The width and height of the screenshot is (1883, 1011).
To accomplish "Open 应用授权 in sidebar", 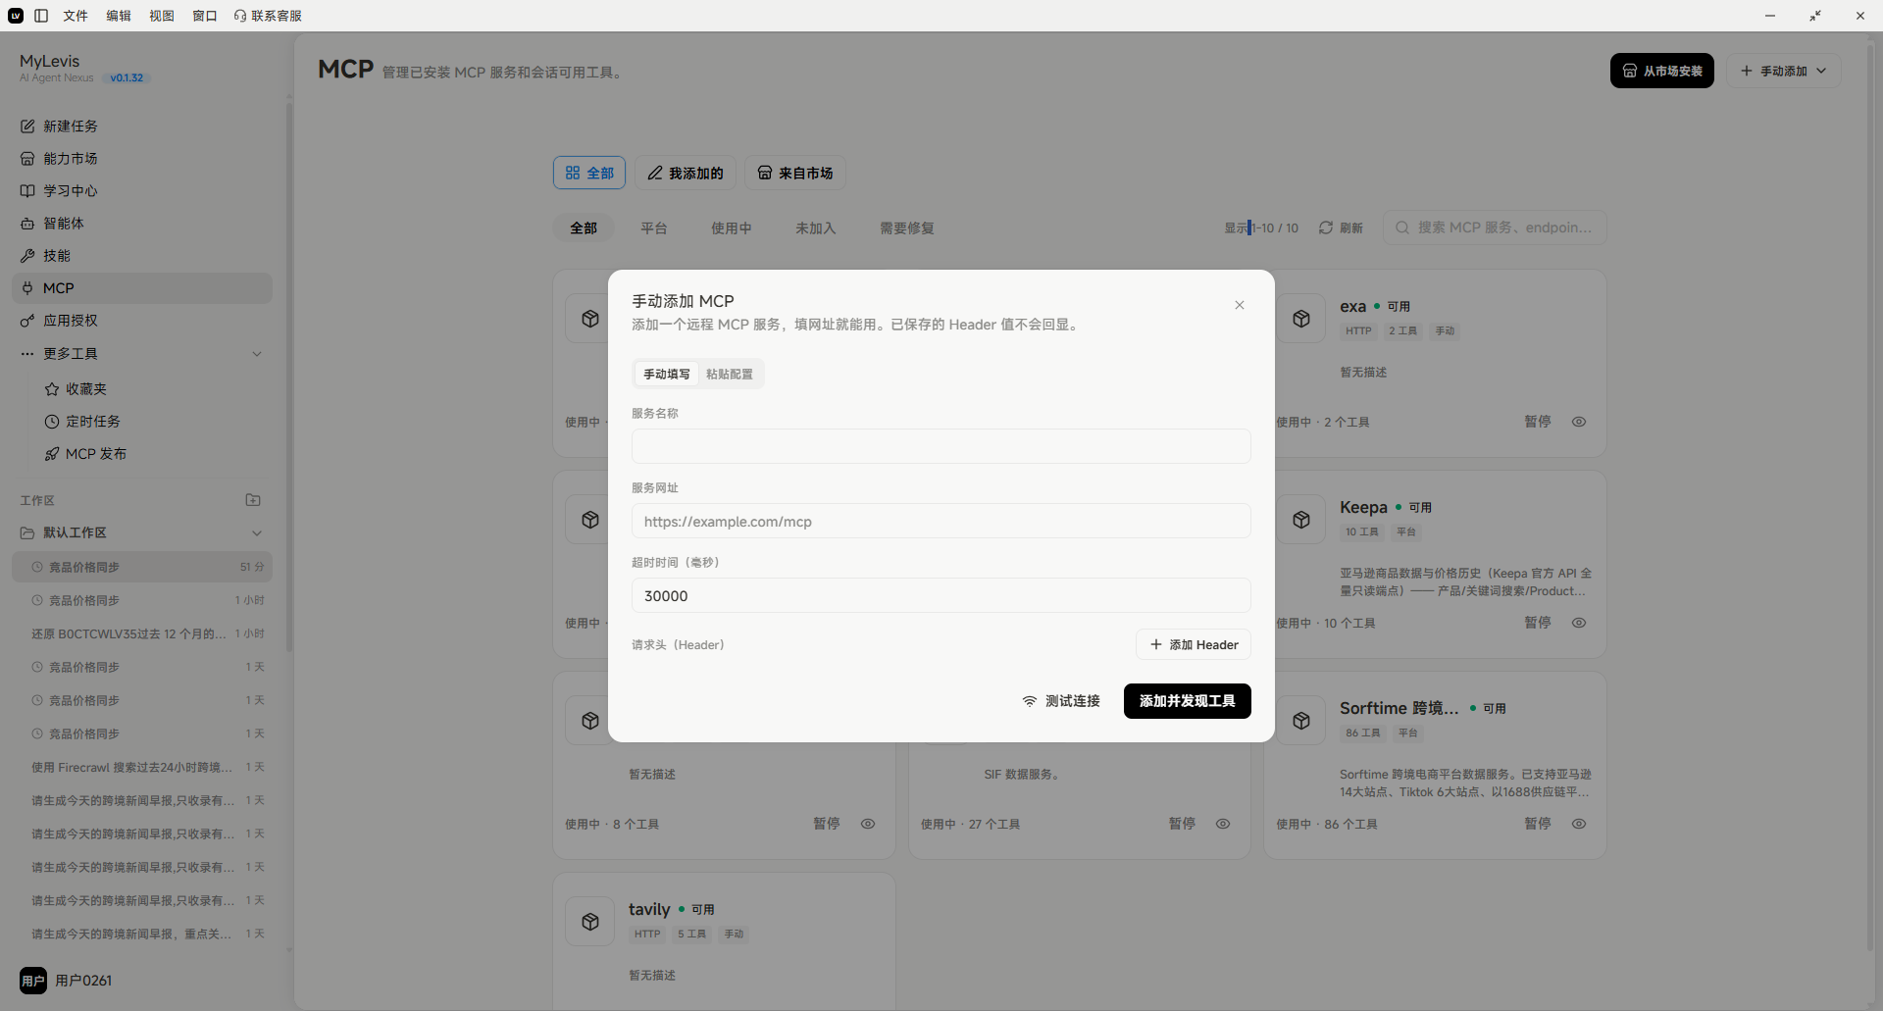I will (142, 320).
